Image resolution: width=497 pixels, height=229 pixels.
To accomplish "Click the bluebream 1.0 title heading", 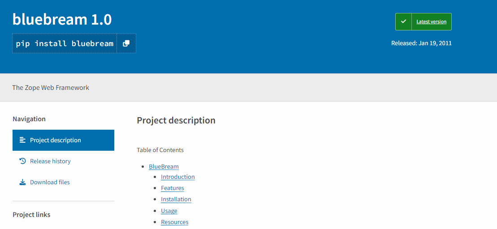I will (x=62, y=19).
